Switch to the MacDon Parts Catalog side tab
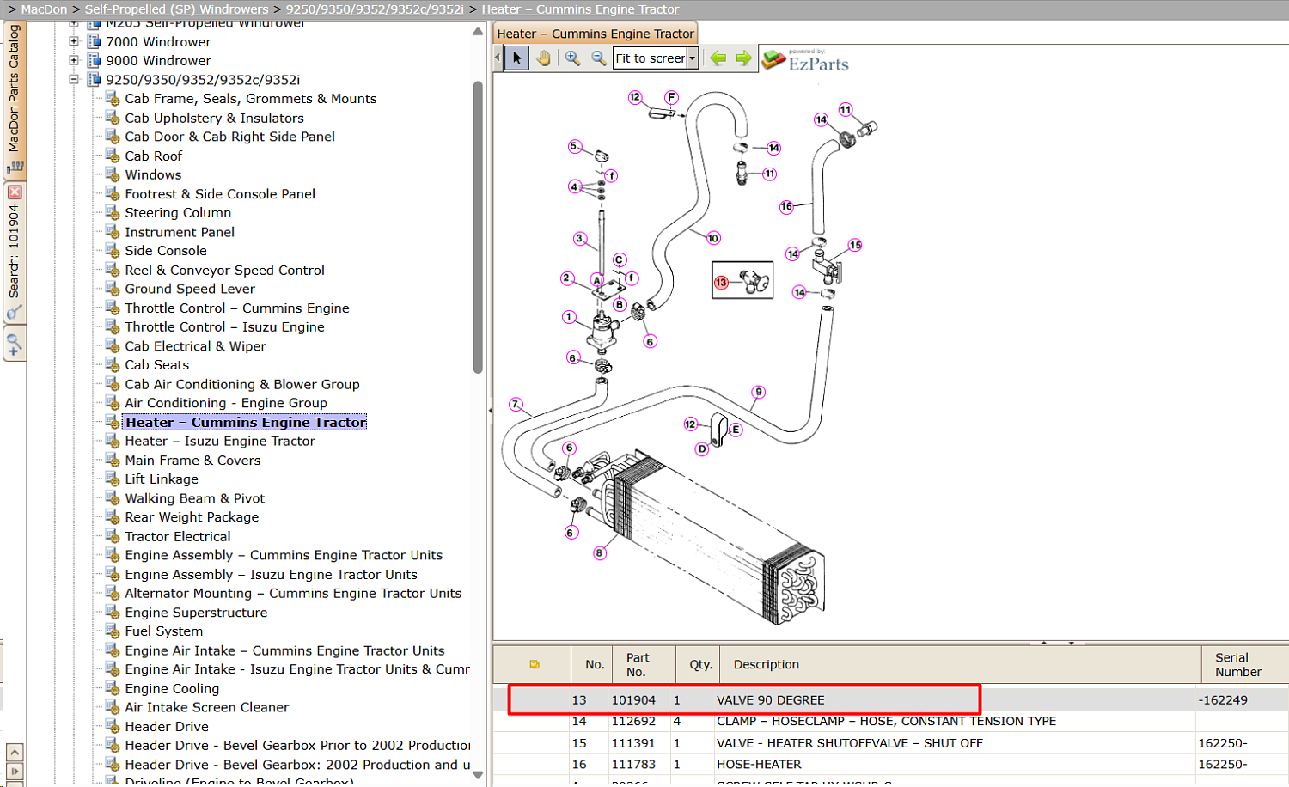This screenshot has height=787, width=1289. point(15,99)
